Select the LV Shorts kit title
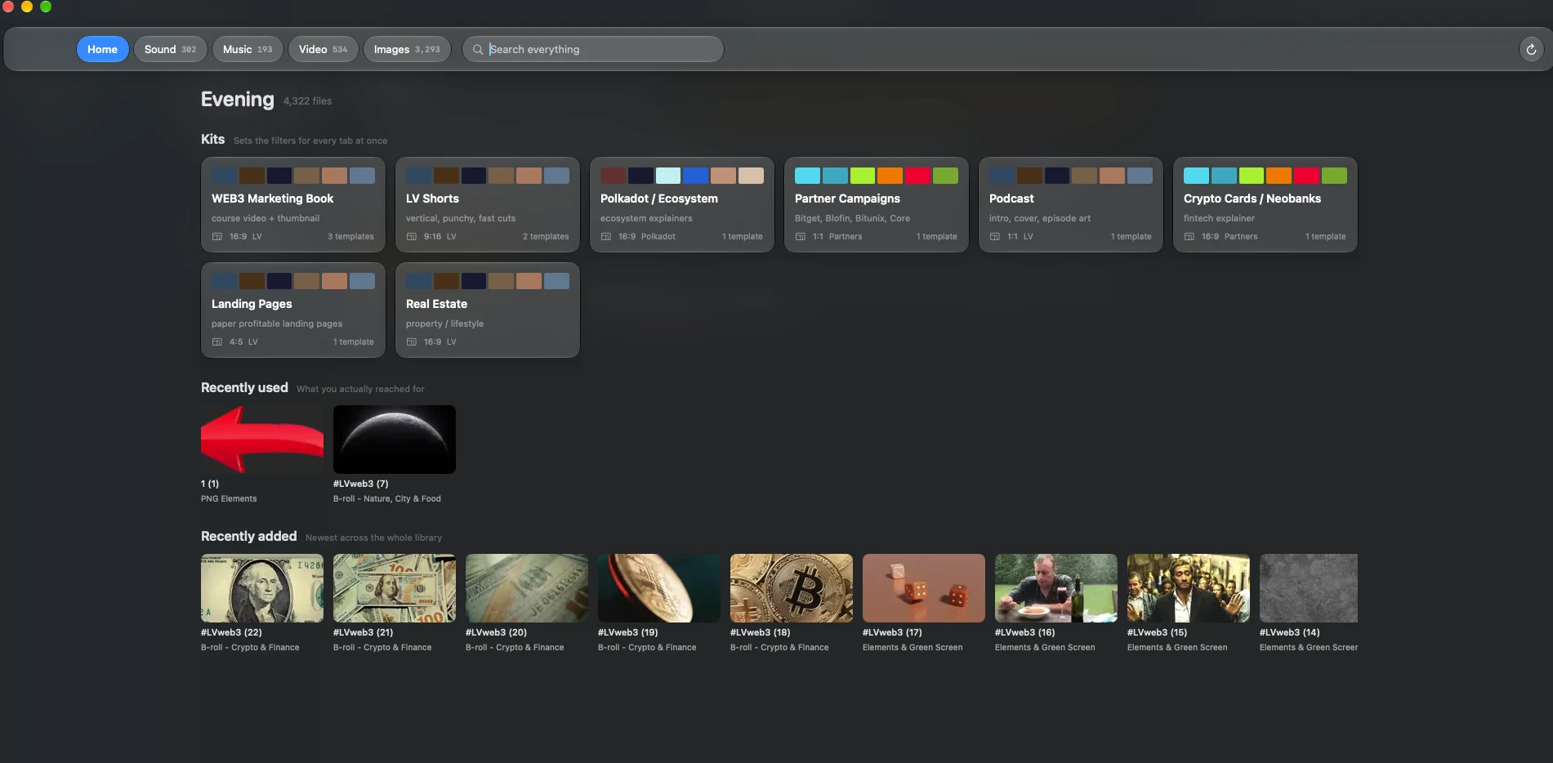The height and width of the screenshot is (763, 1553). (x=432, y=199)
